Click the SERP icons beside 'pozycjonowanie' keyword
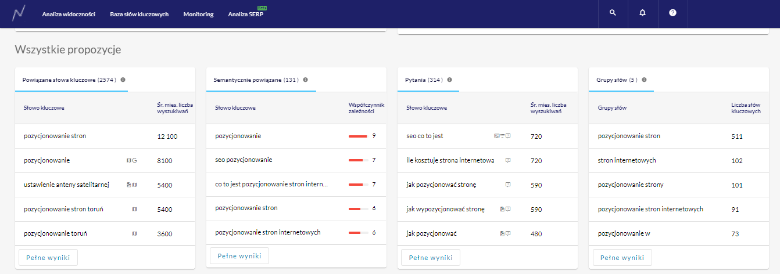The height and width of the screenshot is (274, 780). 131,160
